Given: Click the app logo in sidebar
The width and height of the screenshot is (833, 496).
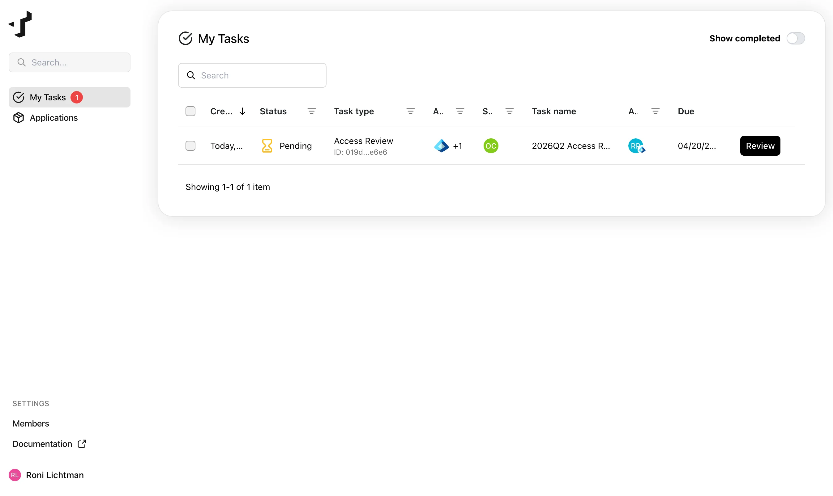Looking at the screenshot, I should click(x=20, y=24).
